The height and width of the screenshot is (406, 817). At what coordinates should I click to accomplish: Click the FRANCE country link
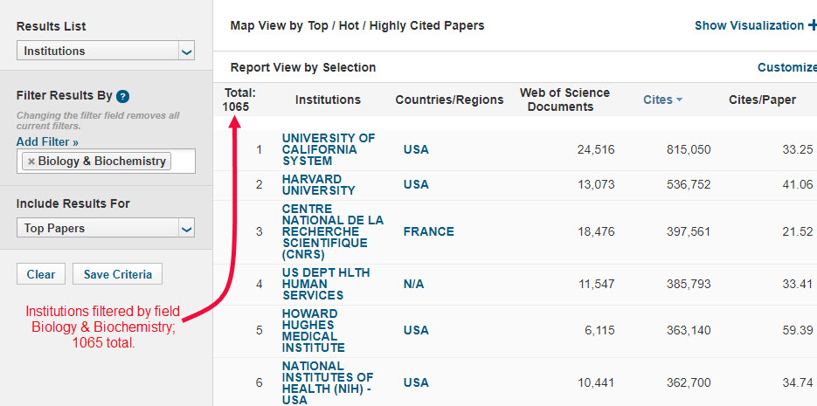pyautogui.click(x=428, y=231)
